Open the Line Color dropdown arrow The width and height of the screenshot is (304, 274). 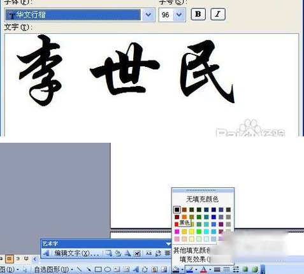pyautogui.click(x=196, y=270)
